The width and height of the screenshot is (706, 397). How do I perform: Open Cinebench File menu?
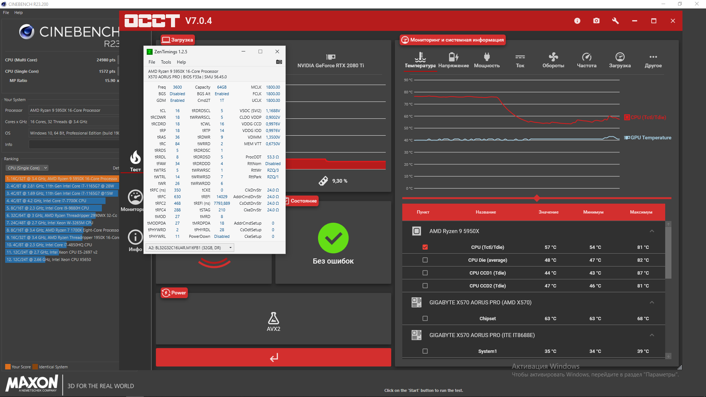click(6, 12)
